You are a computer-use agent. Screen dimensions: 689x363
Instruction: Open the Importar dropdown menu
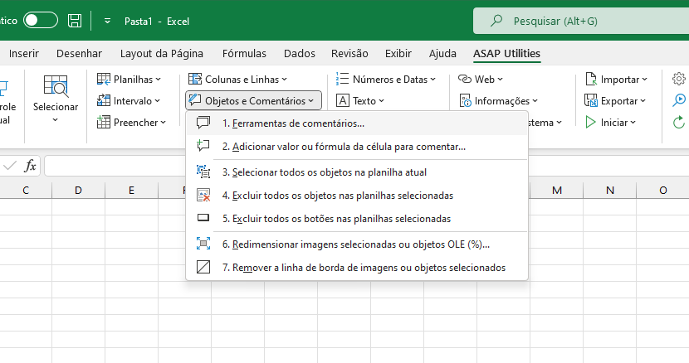tap(616, 79)
